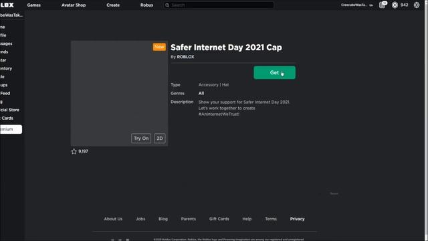Click the Premium button in sidebar
Screen dimensions: 428x241
click(11, 129)
